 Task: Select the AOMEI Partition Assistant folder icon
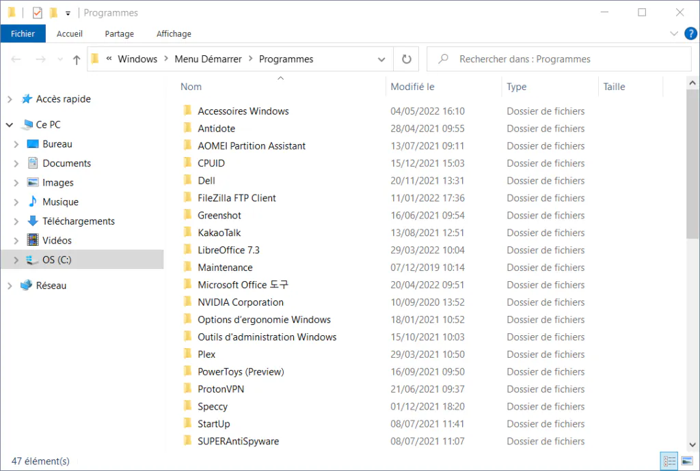[x=188, y=145]
